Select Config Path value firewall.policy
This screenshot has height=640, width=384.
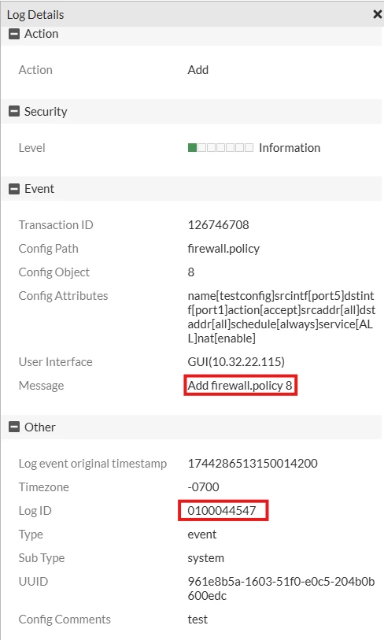click(223, 249)
